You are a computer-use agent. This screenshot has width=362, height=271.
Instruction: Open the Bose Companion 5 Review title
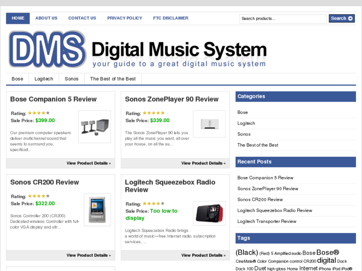pos(53,99)
